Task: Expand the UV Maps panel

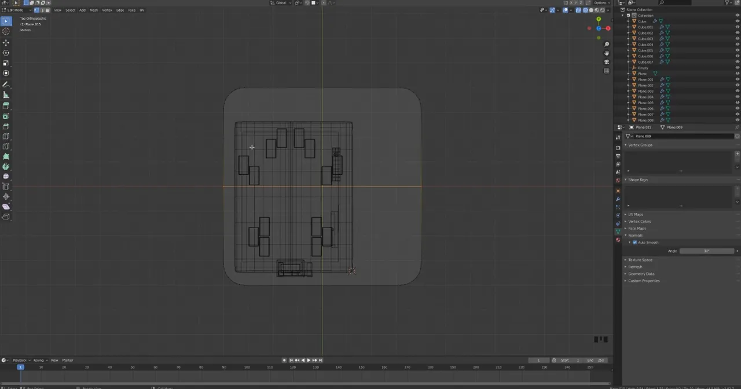Action: point(634,214)
